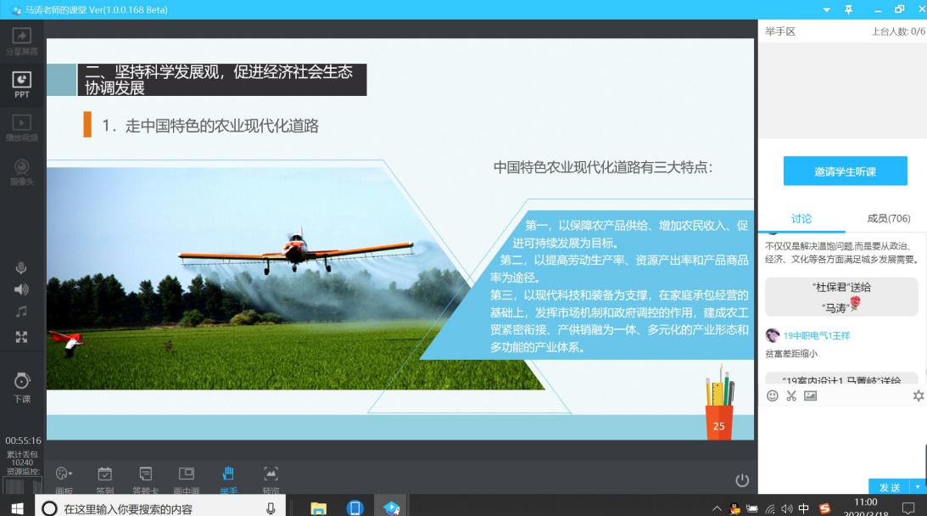Toggle the microphone on or off

(x=21, y=268)
